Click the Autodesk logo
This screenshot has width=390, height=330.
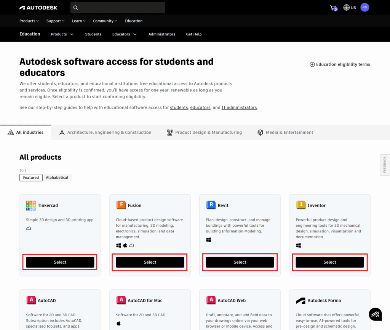point(38,8)
